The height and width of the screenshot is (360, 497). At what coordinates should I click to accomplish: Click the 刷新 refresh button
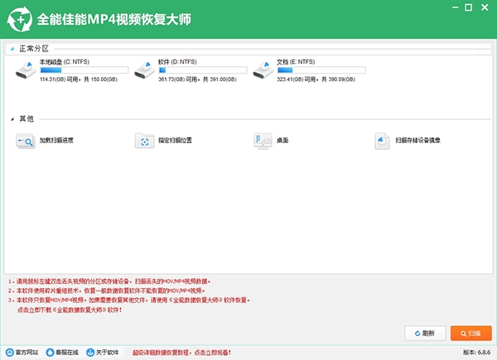pos(425,334)
